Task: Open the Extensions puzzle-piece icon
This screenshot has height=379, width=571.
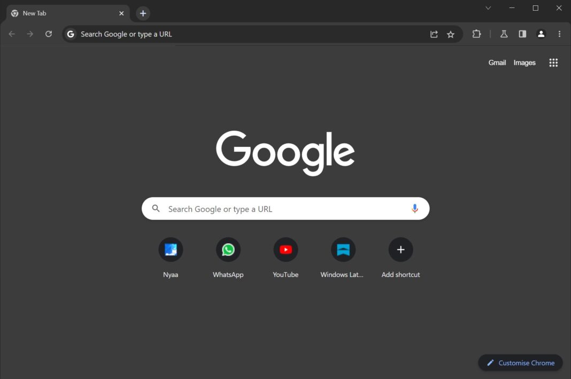Action: tap(476, 34)
